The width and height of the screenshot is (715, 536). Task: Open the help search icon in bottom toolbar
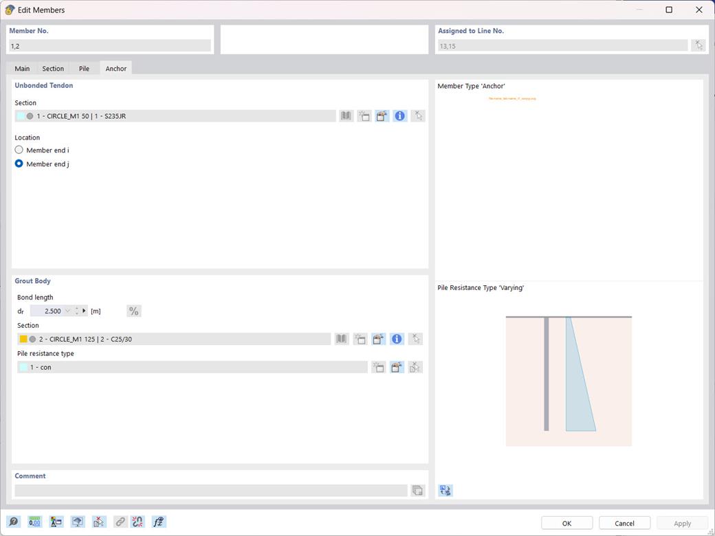[x=14, y=522]
